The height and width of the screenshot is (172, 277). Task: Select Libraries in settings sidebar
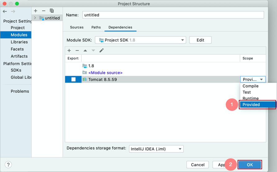click(x=19, y=42)
